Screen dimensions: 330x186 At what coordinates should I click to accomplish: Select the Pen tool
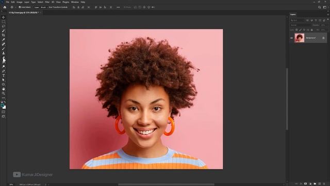click(x=4, y=71)
